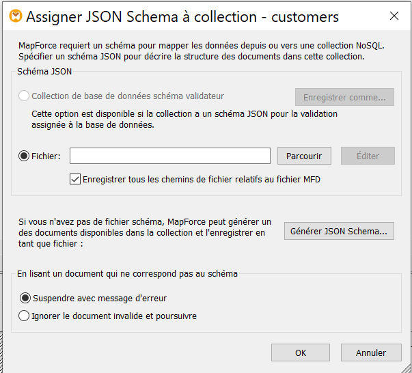The image size is (412, 373).
Task: Choose Suspendre avec message d'erreur
Action: pyautogui.click(x=25, y=298)
